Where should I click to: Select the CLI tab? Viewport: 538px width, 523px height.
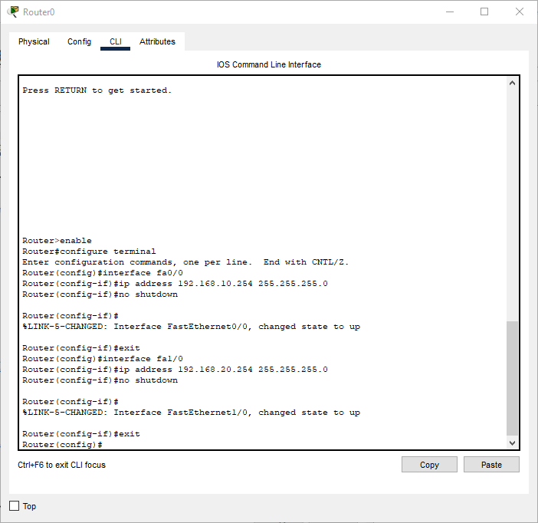[x=115, y=41]
